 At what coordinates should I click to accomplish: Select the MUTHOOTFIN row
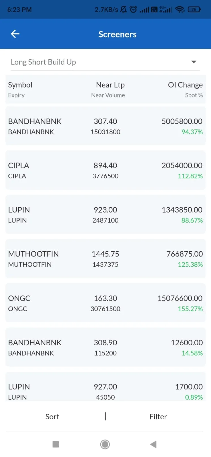pos(105,259)
